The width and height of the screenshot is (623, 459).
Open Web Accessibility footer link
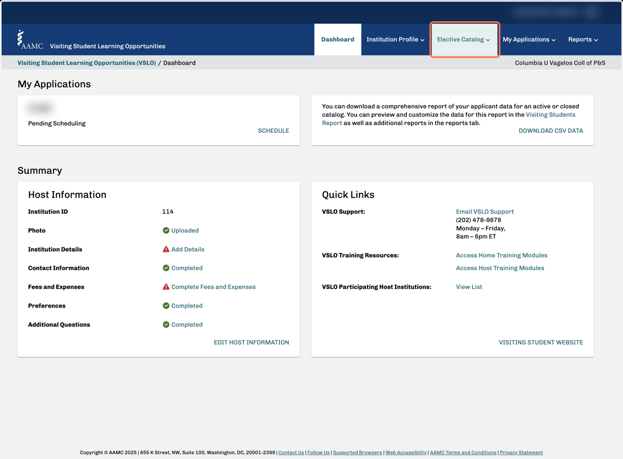point(406,453)
